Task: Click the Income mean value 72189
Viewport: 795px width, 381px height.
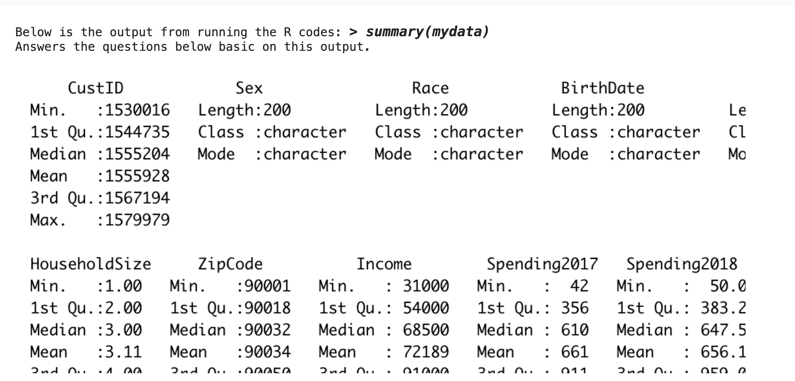Action: [426, 352]
